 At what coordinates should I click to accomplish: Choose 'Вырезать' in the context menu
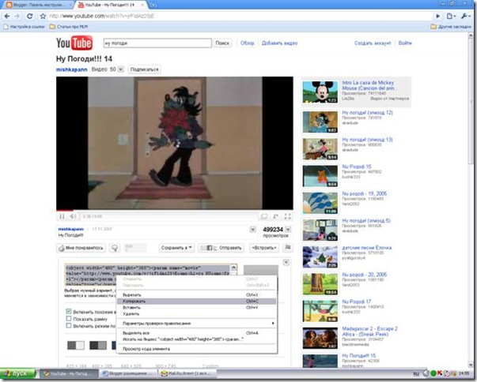(196, 294)
